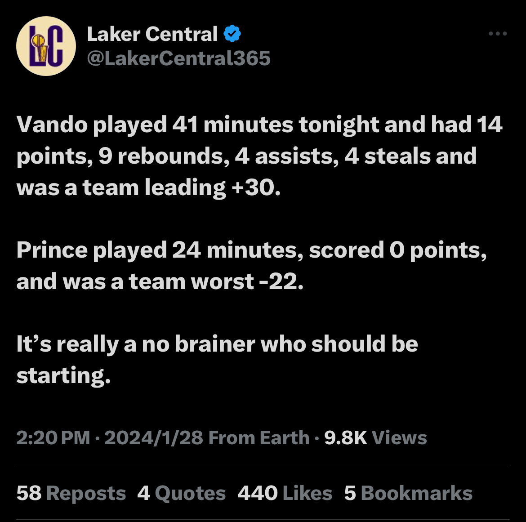Click the final word starting in the tweet
The image size is (526, 522).
click(x=63, y=376)
